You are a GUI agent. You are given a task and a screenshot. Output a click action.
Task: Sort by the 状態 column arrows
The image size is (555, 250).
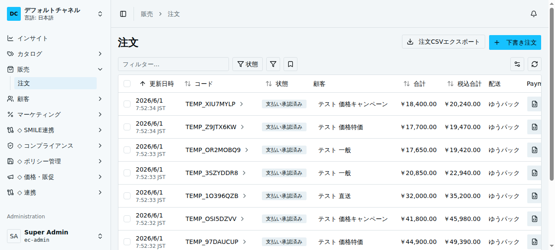[x=269, y=84]
